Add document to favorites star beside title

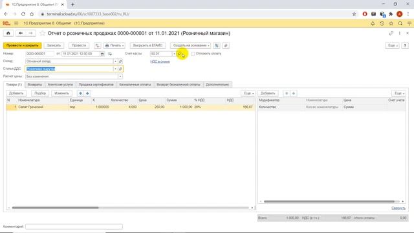coord(42,33)
